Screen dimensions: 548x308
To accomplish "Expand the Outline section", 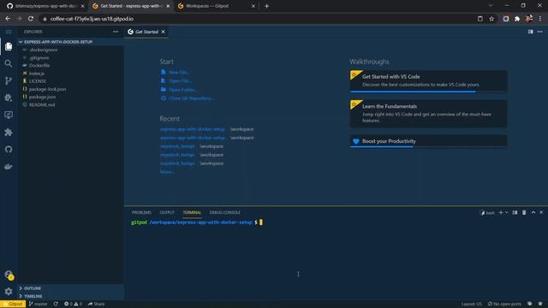I will click(x=71, y=288).
